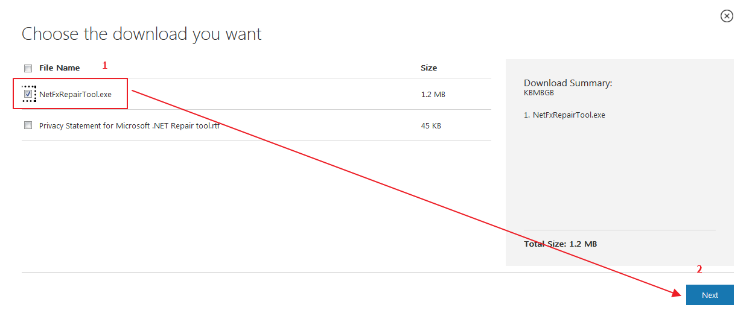Viewport: 755px width, 313px height.
Task: Click the red annotation number 1
Action: (104, 66)
